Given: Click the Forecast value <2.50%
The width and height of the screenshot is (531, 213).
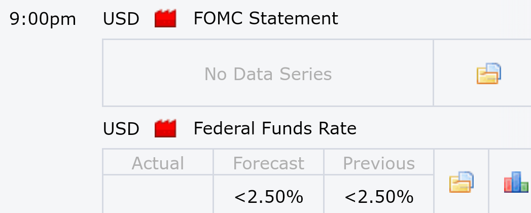Looking at the screenshot, I should tap(268, 197).
